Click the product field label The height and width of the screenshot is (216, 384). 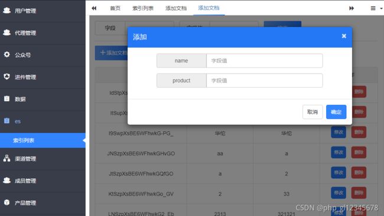(x=181, y=81)
